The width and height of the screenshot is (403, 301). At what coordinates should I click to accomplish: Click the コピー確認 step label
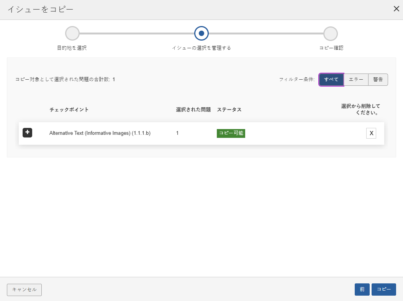(x=331, y=48)
